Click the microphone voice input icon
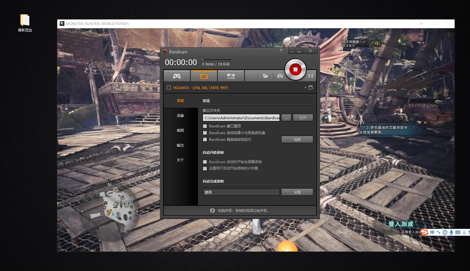Screen dimensions: 470x271 451,232
